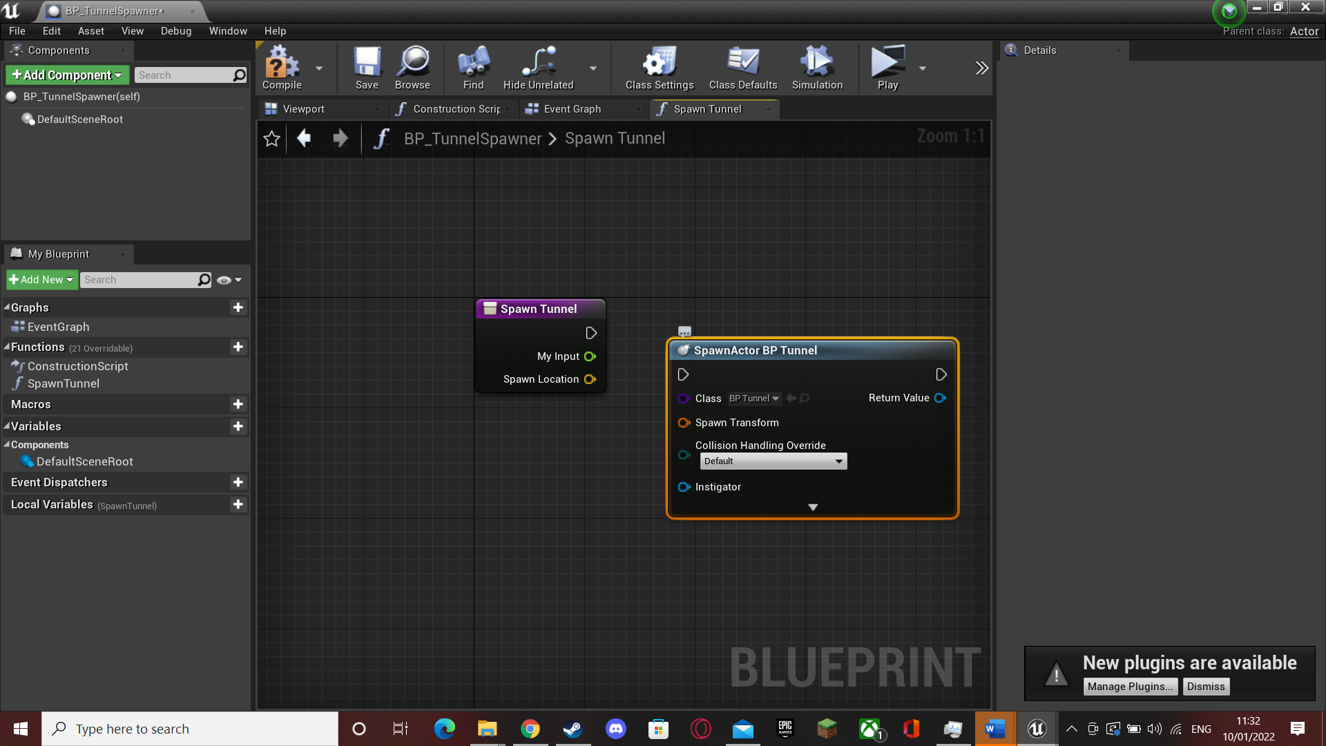1326x746 pixels.
Task: Click the Play toolbar button
Action: [x=887, y=68]
